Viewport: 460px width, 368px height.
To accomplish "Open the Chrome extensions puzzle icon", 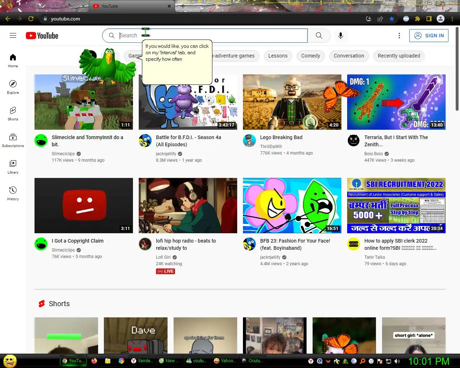I will point(418,19).
